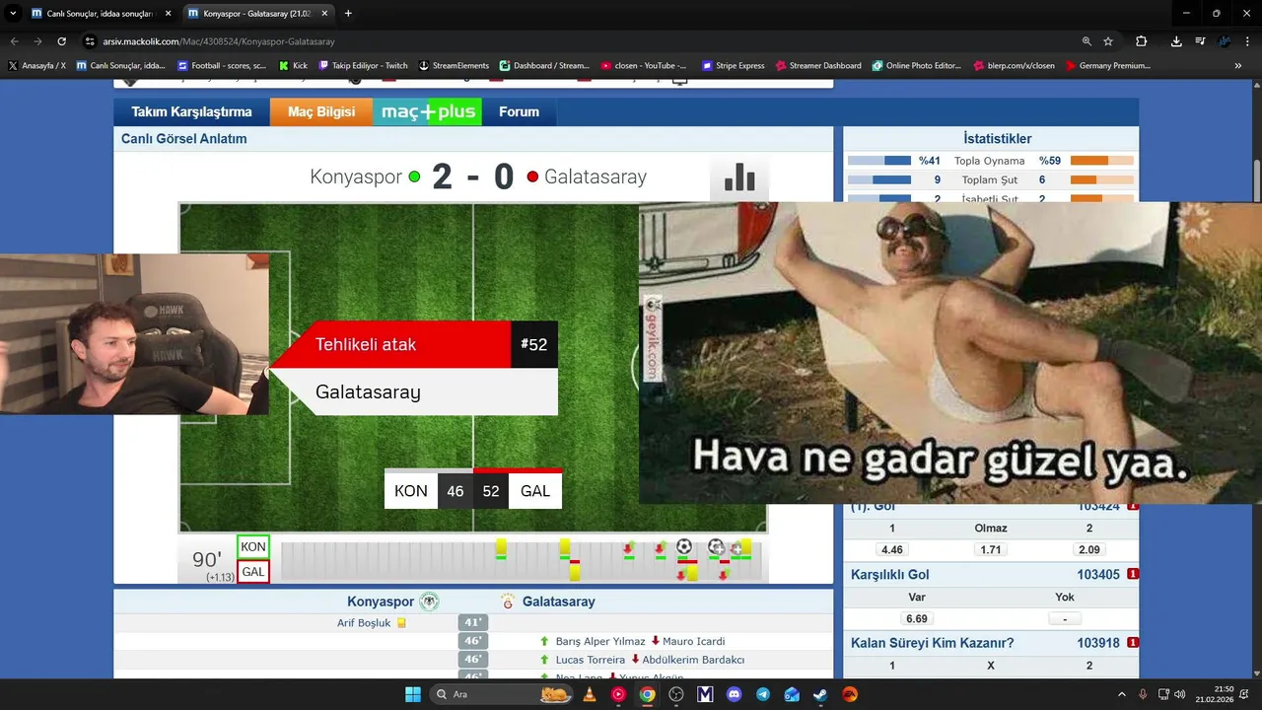
Task: Open the browser extensions puzzle icon
Action: (x=1141, y=41)
